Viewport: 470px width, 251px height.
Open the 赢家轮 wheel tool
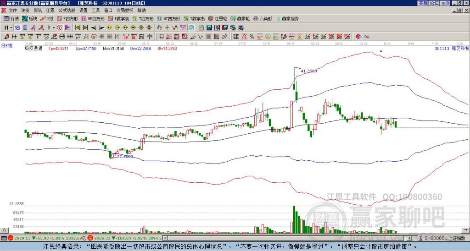[240, 18]
